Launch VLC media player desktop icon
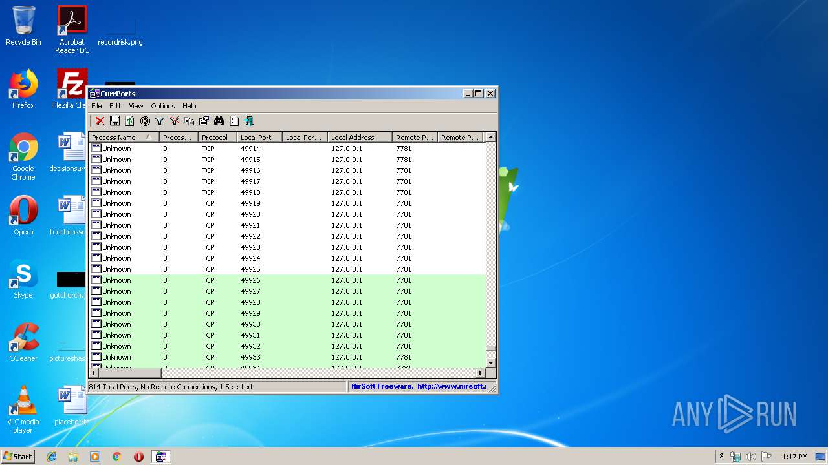Viewport: 828px width, 465px height. pyautogui.click(x=23, y=409)
